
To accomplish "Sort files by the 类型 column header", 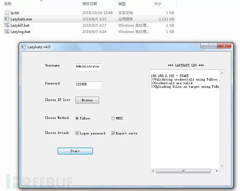I will click(x=122, y=4).
